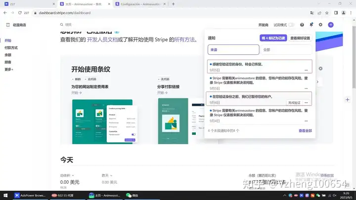Image resolution: width=356 pixels, height=200 pixels.
Task: Click 开始 under 分享付款链接
Action: point(162,93)
